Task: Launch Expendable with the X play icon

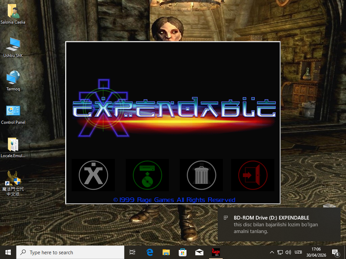Action: [93, 175]
